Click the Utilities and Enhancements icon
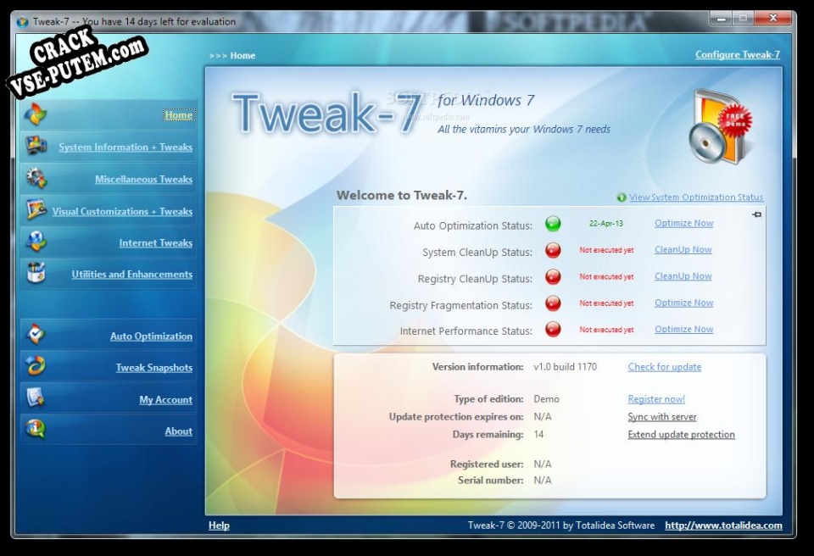The height and width of the screenshot is (556, 814). click(x=36, y=274)
